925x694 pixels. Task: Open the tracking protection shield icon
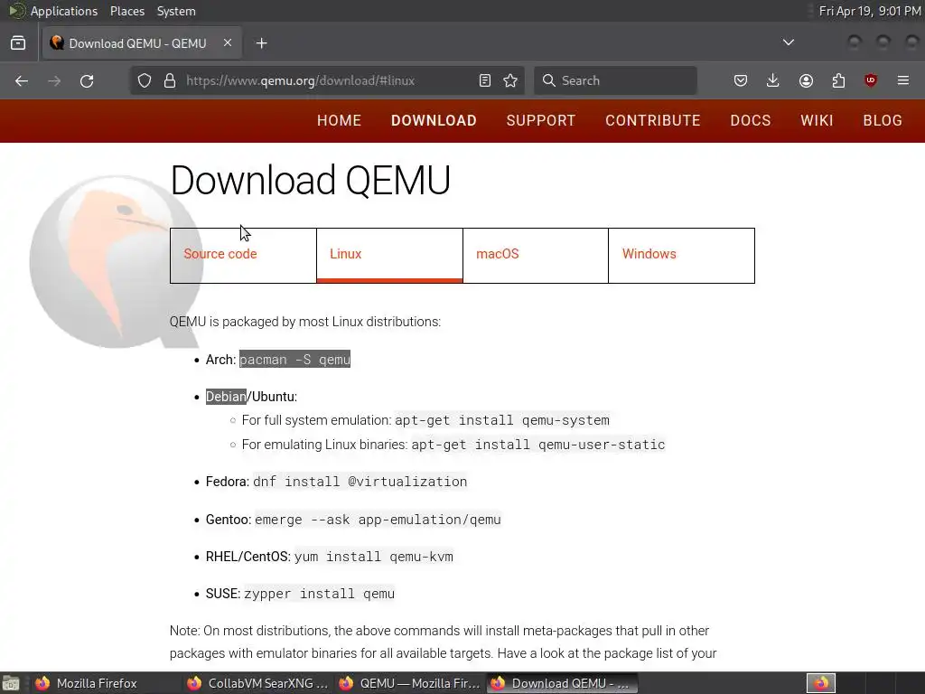[145, 80]
